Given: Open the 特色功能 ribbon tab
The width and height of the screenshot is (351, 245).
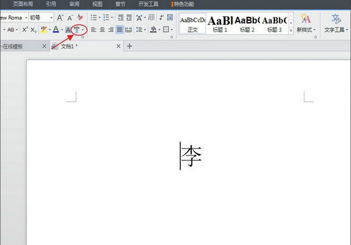Looking at the screenshot, I should [x=183, y=4].
